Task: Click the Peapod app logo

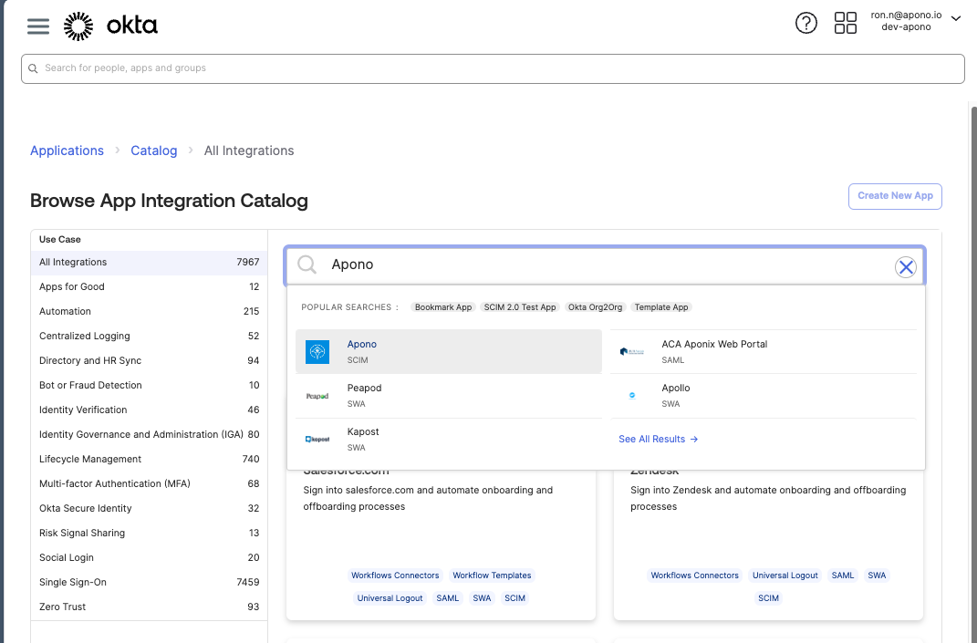Action: point(317,396)
